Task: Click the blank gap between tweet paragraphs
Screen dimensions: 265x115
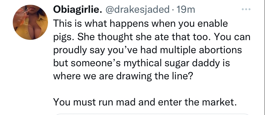Action: click(x=152, y=89)
